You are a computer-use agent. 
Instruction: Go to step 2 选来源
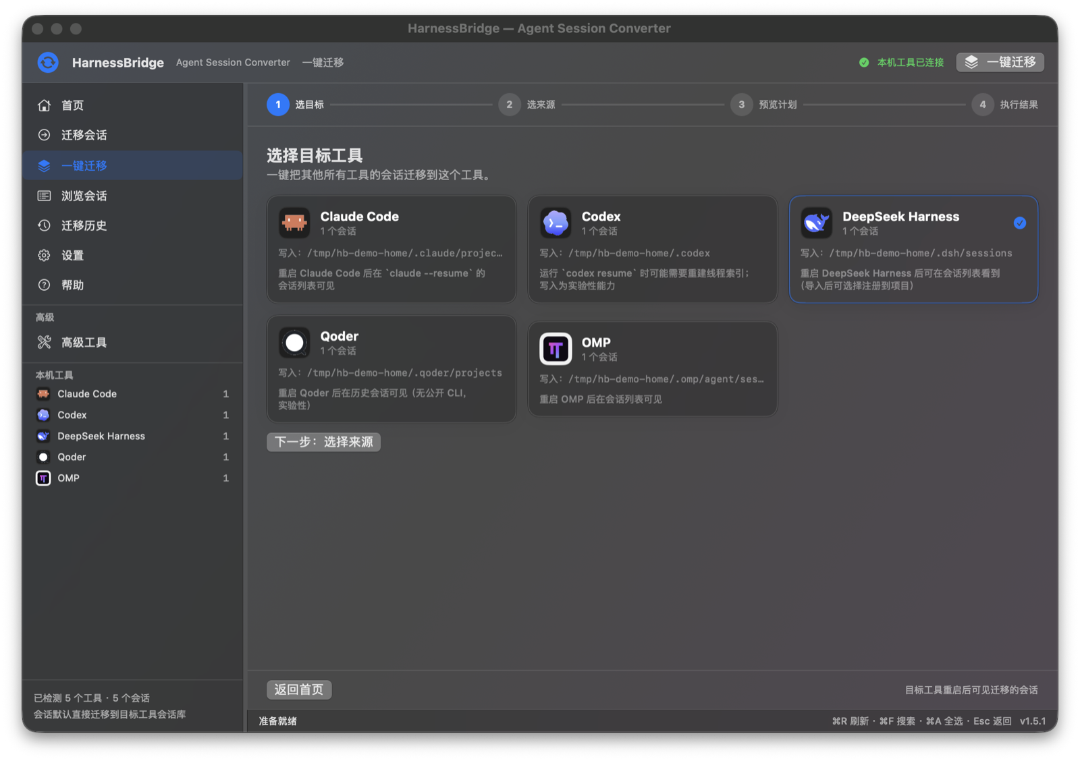pyautogui.click(x=527, y=105)
